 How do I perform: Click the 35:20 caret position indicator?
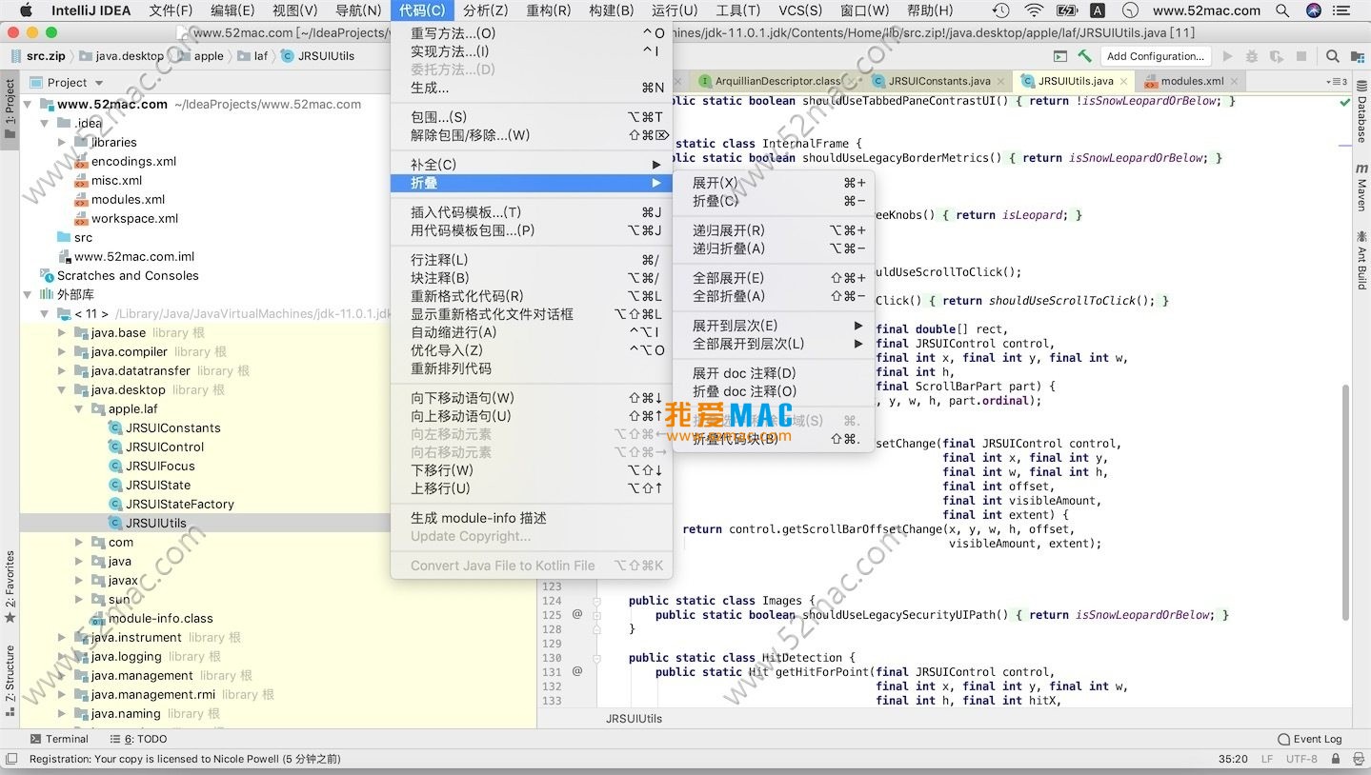1233,759
